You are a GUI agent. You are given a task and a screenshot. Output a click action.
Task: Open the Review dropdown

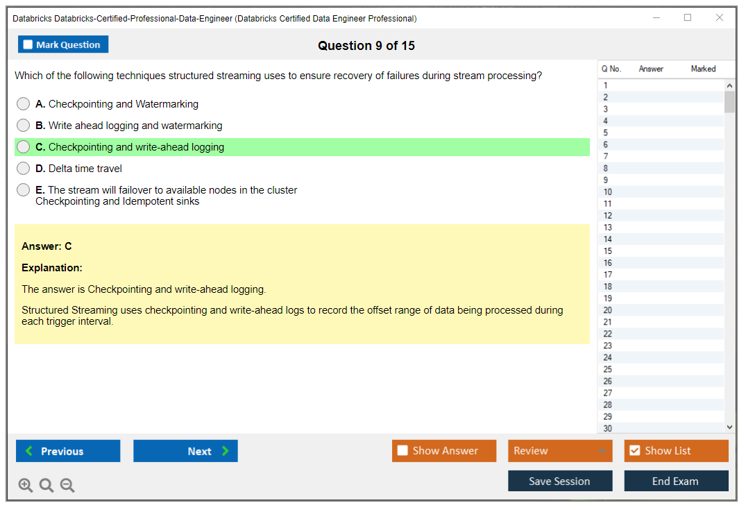coord(560,451)
